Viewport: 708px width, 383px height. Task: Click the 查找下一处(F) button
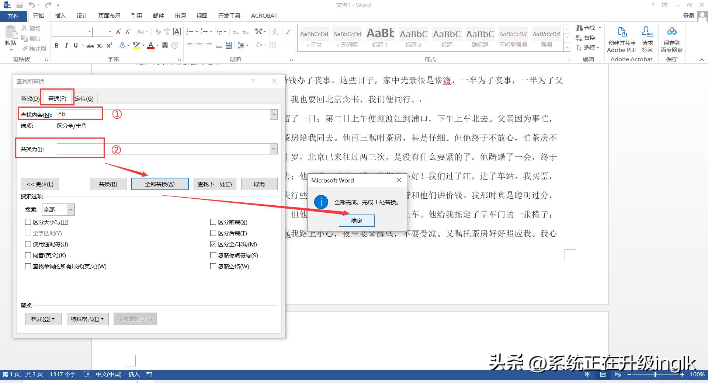tap(215, 184)
